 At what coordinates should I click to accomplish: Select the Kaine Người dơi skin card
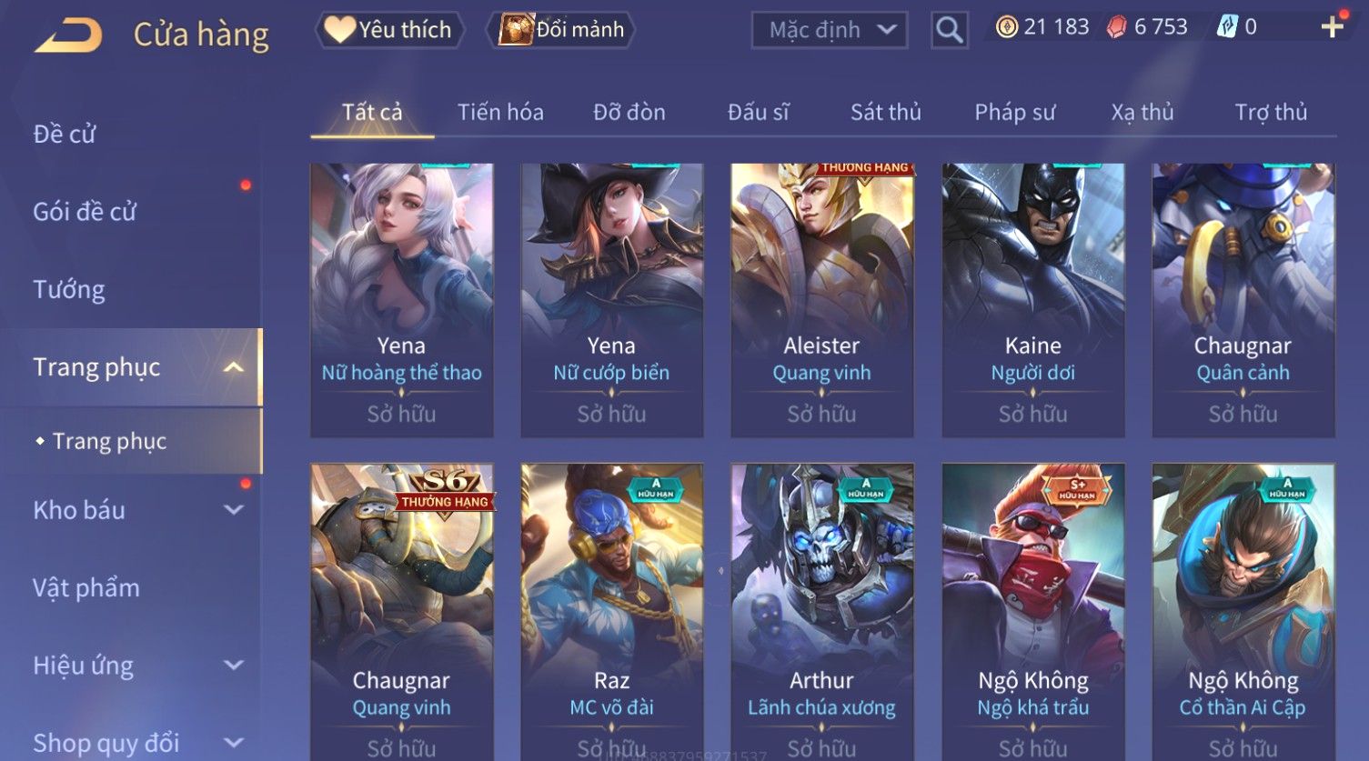(1032, 300)
